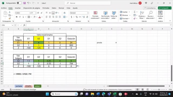The image size is (173, 97).
Task: Switch to Disposición de página tab
Action: [32, 8]
